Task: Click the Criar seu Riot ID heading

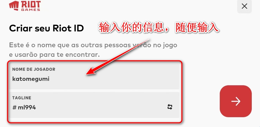Action: click(46, 28)
